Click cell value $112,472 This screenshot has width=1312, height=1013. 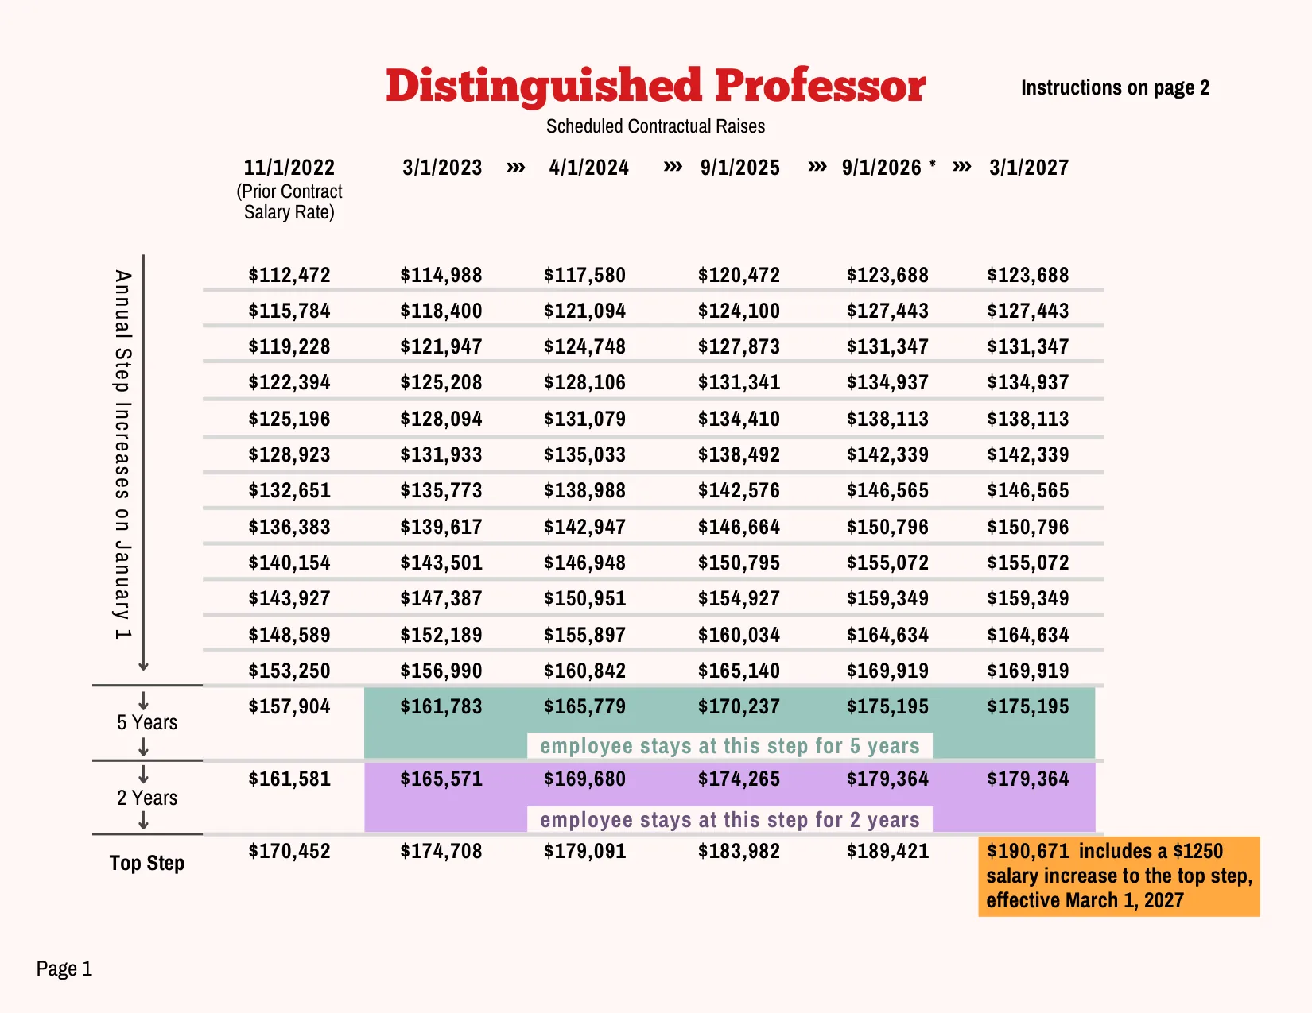click(289, 275)
